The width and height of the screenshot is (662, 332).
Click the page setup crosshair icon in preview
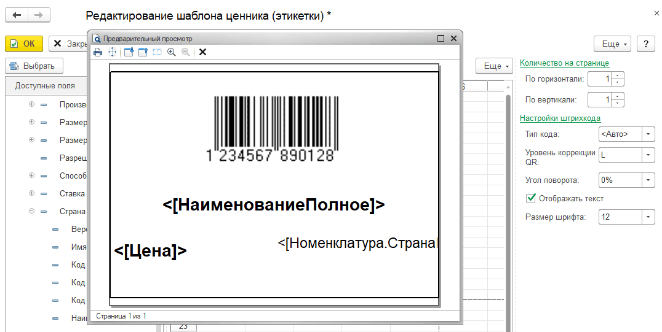113,52
